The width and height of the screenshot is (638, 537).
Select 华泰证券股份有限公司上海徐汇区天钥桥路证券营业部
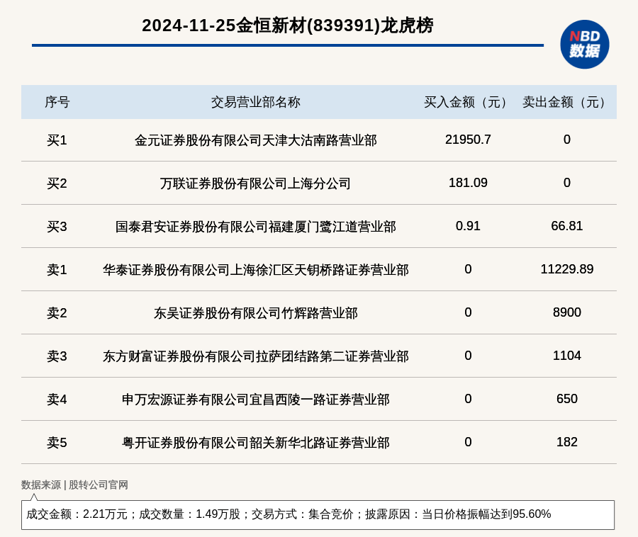255,270
